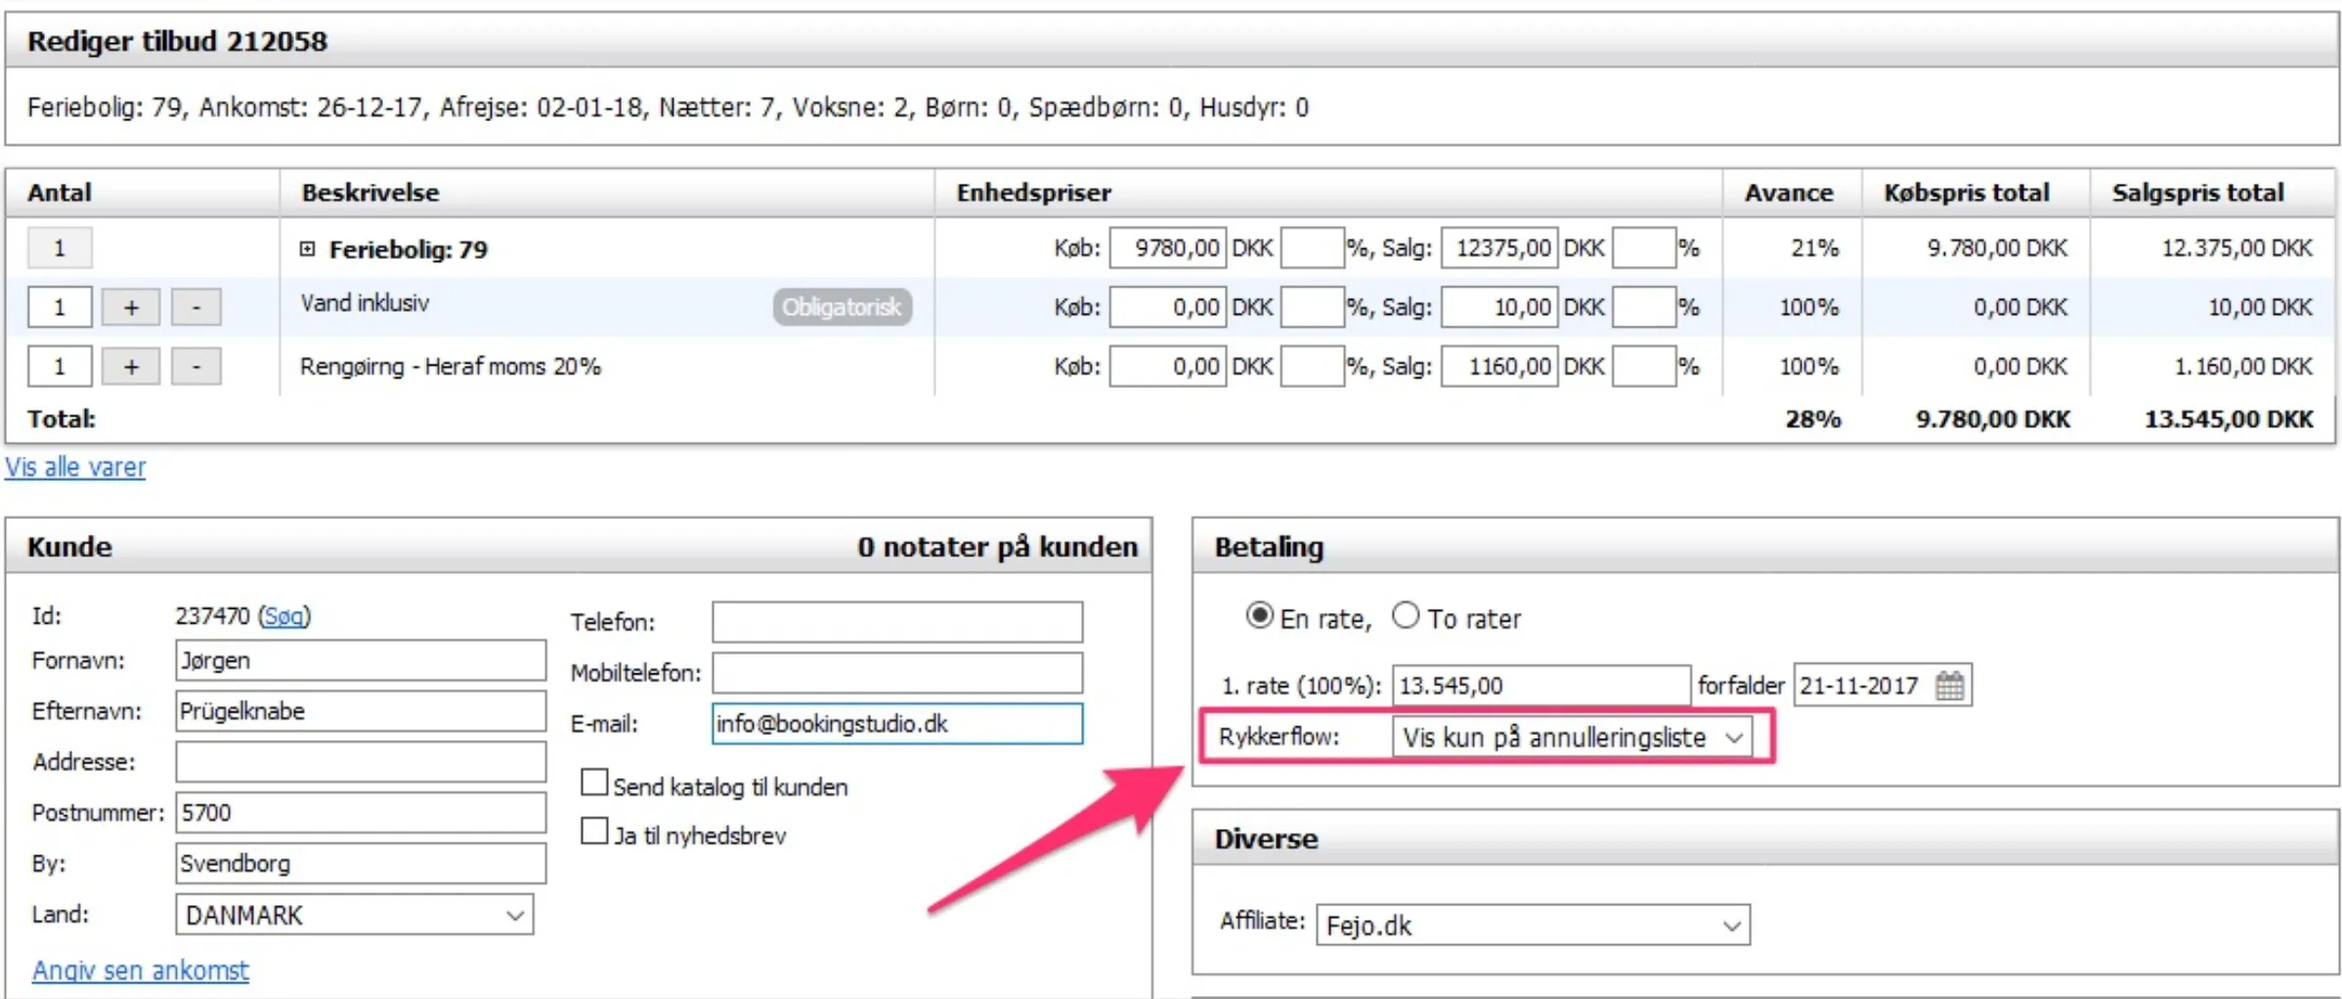2342x999 pixels.
Task: Select the To rater payment option
Action: coord(1405,616)
